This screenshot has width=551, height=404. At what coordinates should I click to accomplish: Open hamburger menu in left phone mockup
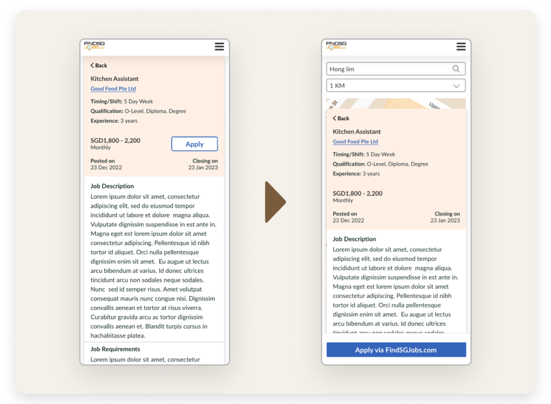(219, 47)
